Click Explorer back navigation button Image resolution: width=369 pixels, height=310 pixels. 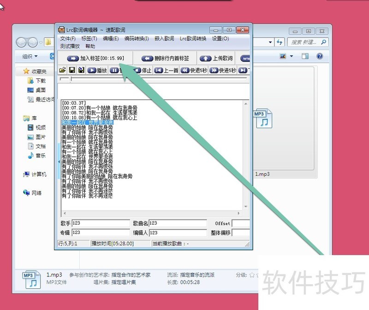point(21,42)
